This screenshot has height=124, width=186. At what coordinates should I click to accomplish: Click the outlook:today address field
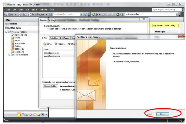click(150, 14)
